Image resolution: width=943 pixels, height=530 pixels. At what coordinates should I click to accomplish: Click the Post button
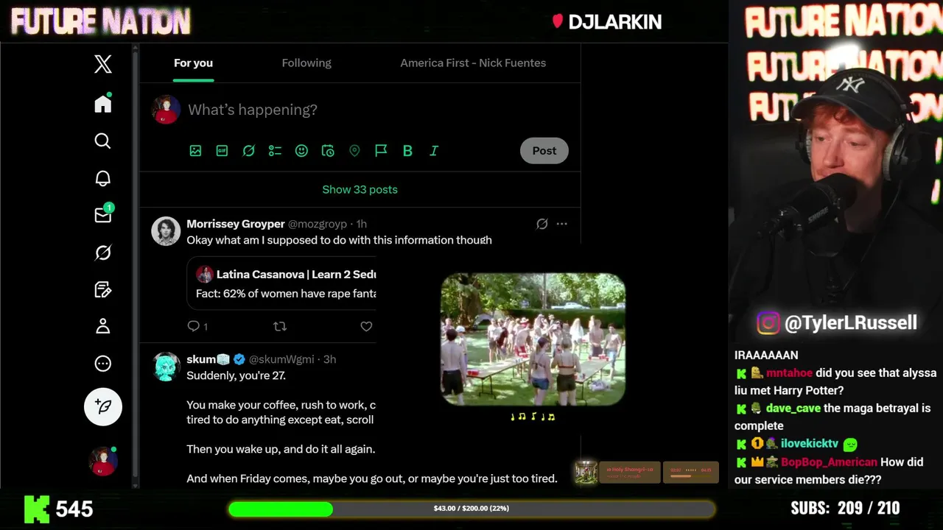click(544, 150)
